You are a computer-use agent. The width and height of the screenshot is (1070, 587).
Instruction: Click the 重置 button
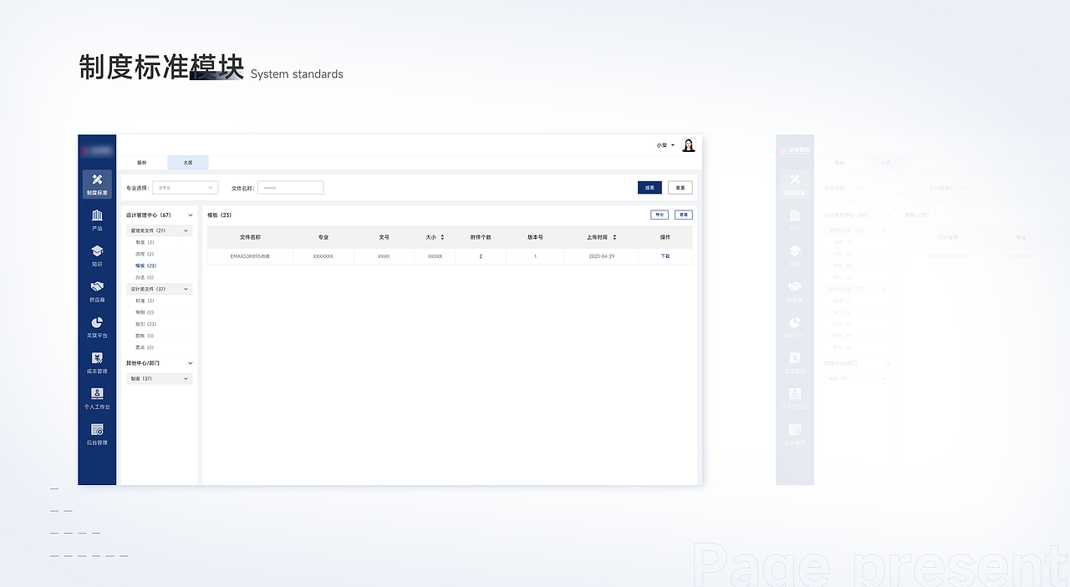680,188
